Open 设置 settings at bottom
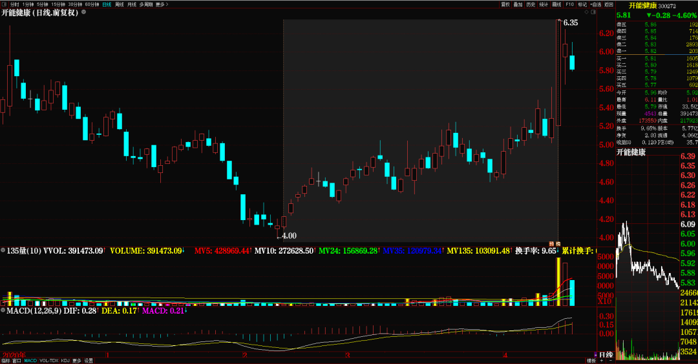Screen dimensions: 698x364 (x=89, y=361)
